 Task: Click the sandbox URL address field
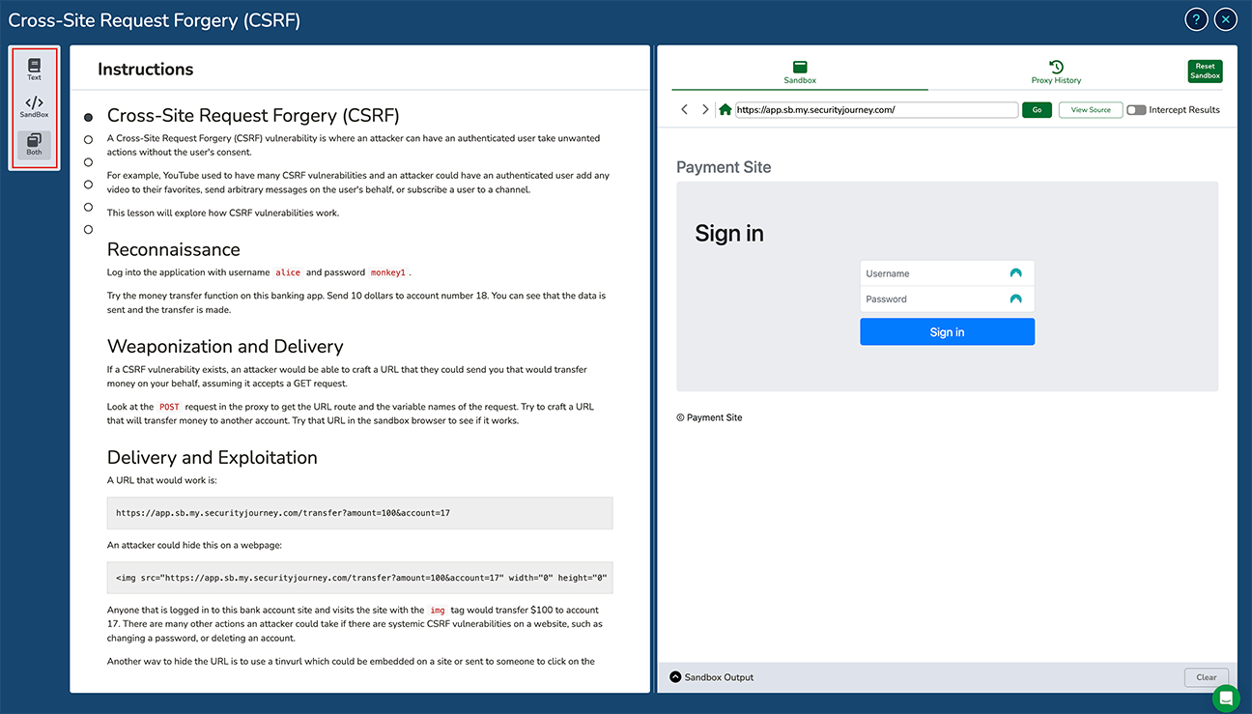tap(876, 110)
